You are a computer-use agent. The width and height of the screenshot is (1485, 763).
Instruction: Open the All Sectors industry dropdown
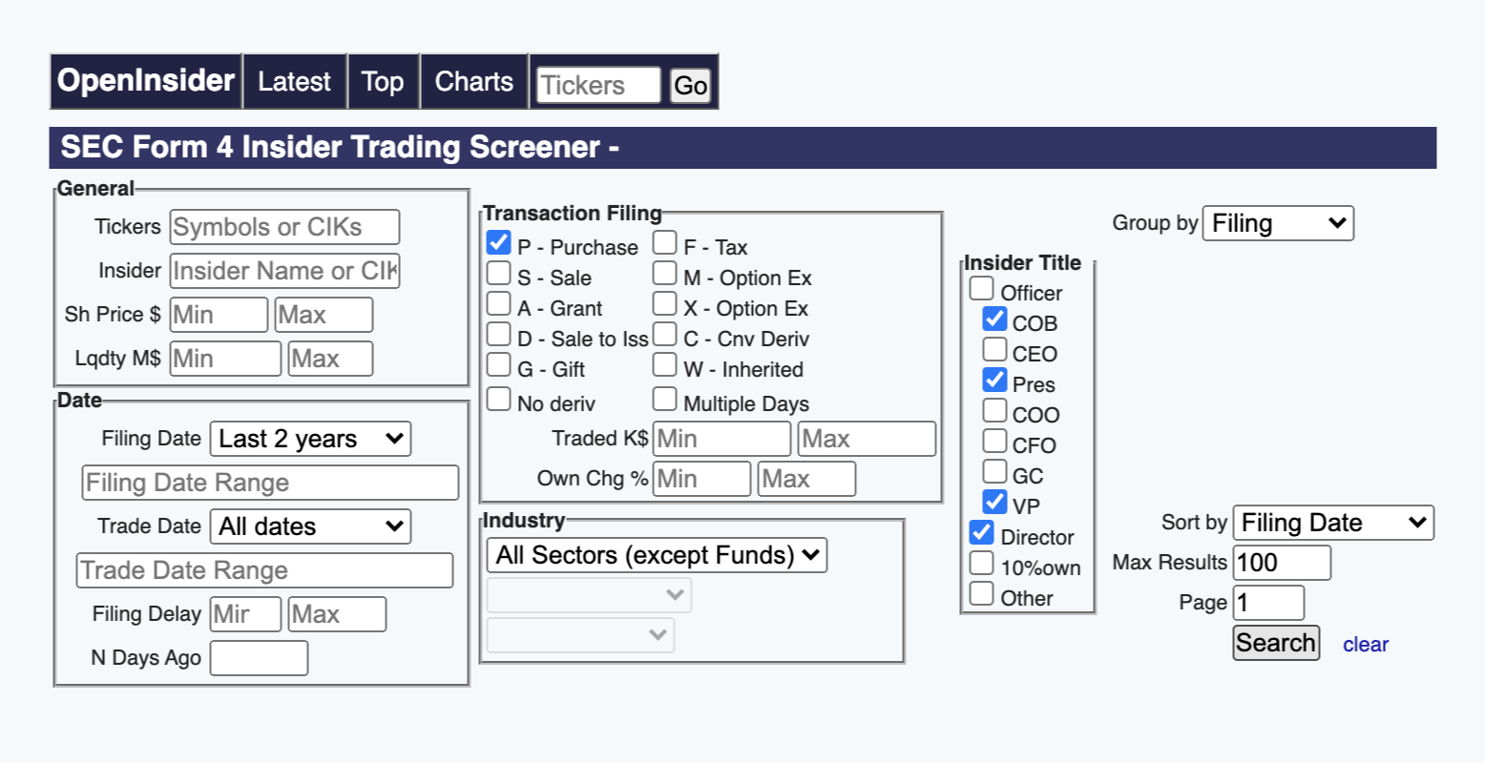click(657, 555)
